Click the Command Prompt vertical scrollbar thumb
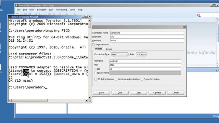Screen dimensions: 219x123 tap(89, 25)
